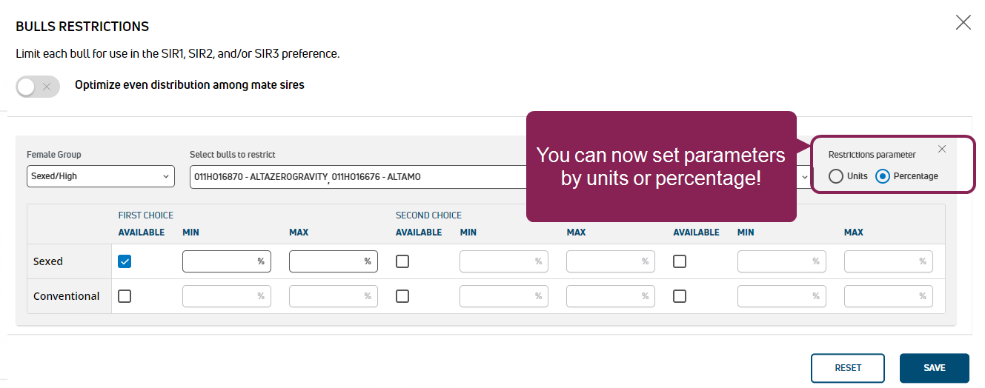Check Conventional second choice available checkbox
This screenshot has width=985, height=388.
tap(402, 296)
